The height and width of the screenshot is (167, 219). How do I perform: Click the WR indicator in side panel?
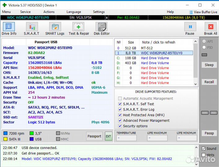[x=205, y=113]
